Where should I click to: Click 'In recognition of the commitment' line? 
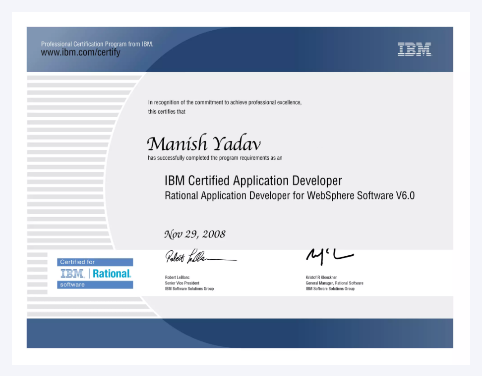pyautogui.click(x=225, y=102)
